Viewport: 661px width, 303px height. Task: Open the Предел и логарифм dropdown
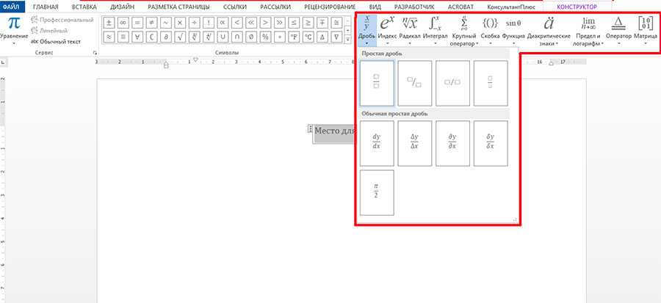tap(588, 30)
